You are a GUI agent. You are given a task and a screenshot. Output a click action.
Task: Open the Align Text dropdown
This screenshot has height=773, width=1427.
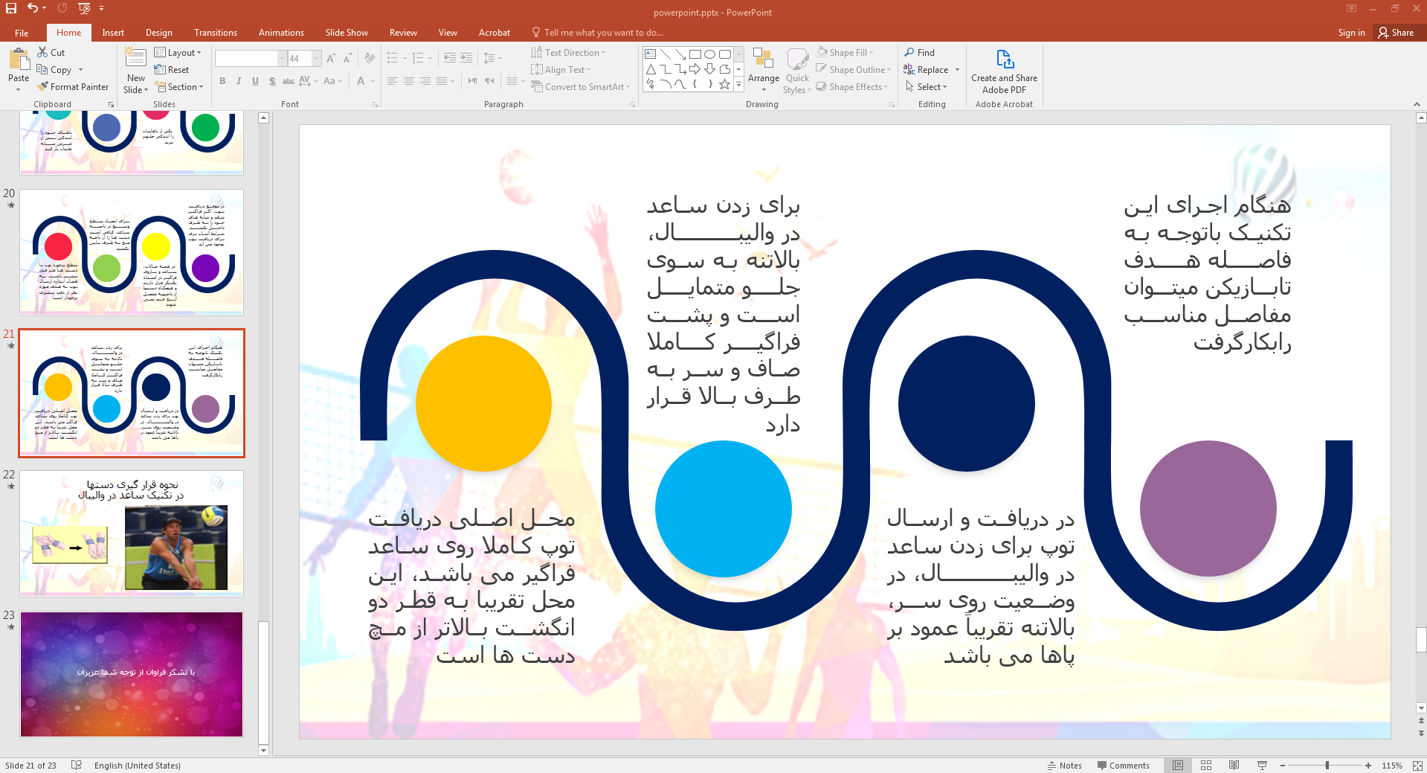click(561, 69)
